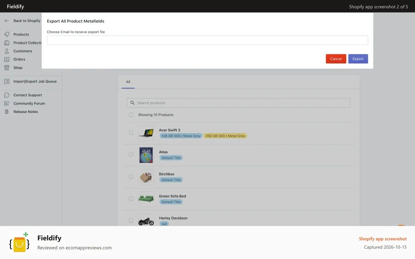Click the Birchbox product name
The image size is (415, 259).
point(167,174)
